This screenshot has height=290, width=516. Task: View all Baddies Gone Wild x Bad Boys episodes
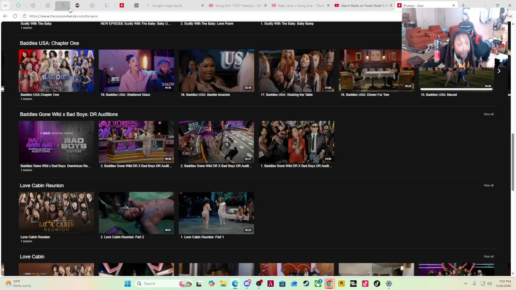488,114
